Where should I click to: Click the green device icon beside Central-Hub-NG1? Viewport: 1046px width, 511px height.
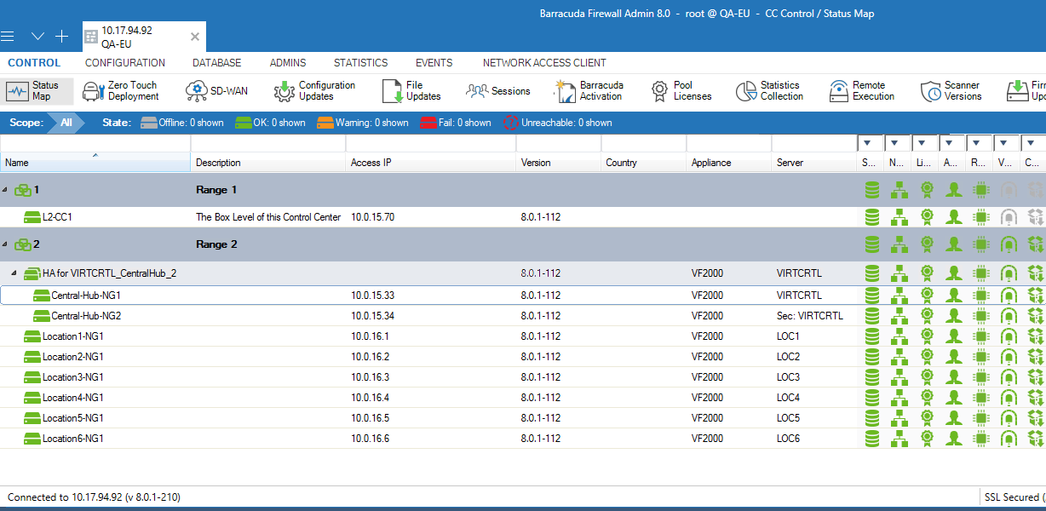[42, 296]
